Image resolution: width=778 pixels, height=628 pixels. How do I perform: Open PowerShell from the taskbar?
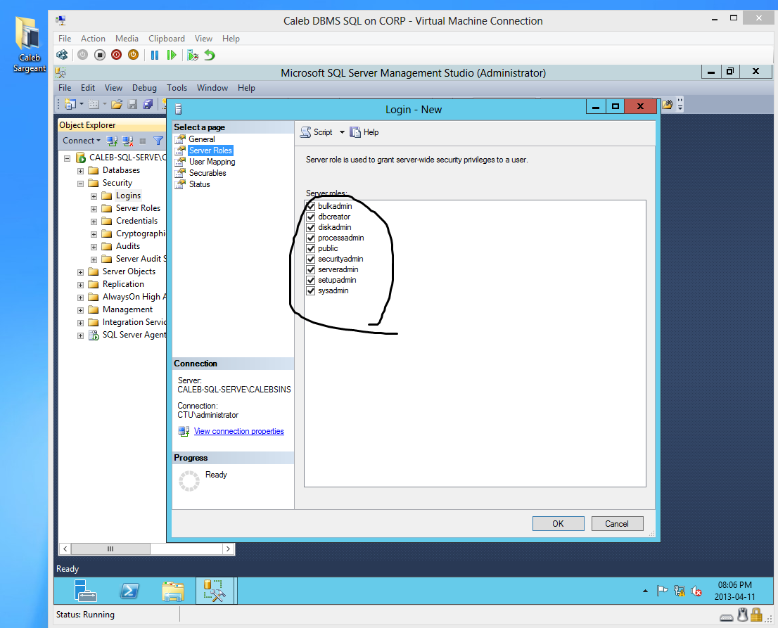[x=129, y=591]
